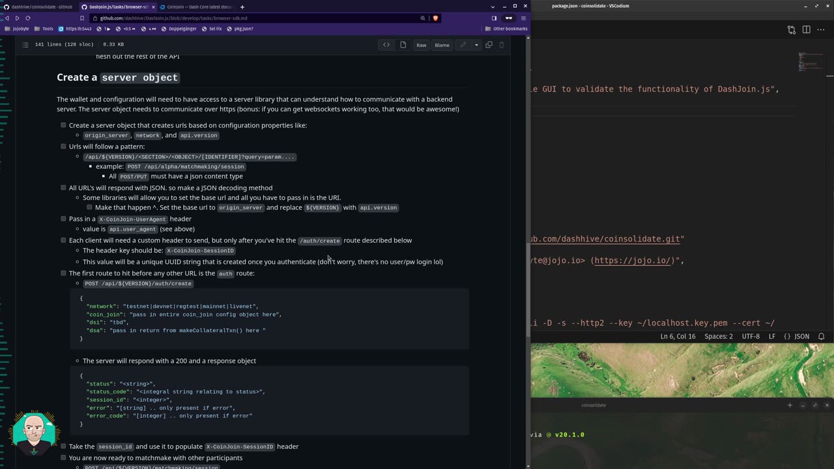The width and height of the screenshot is (834, 469).
Task: Copy raw file contents
Action: click(x=489, y=45)
